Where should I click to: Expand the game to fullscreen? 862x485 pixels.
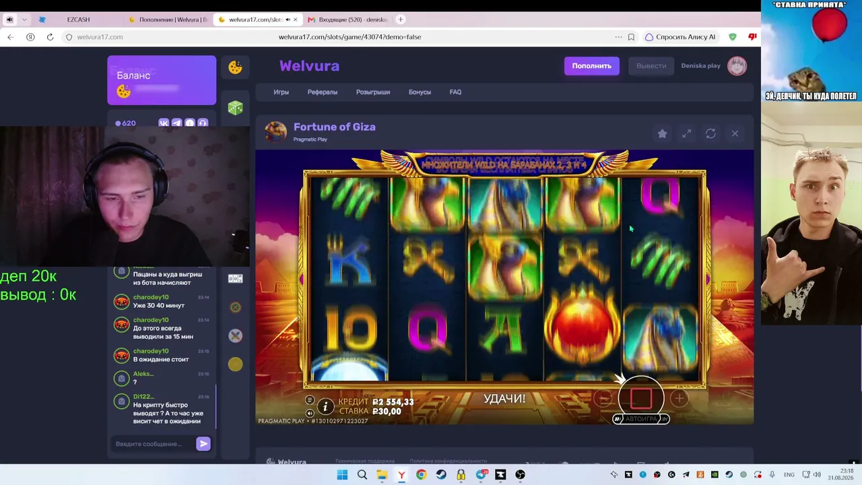click(x=686, y=133)
